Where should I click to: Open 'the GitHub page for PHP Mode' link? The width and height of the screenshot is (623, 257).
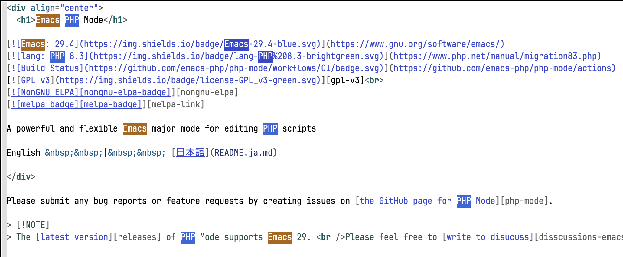tap(427, 201)
